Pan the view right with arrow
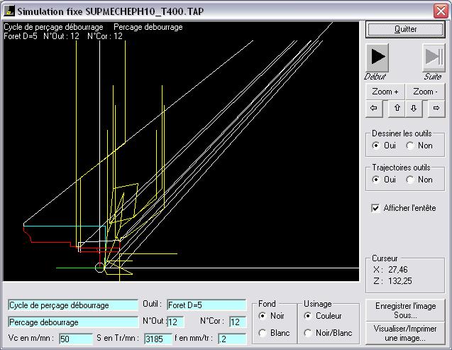Image resolution: width=452 pixels, height=350 pixels. coord(436,108)
